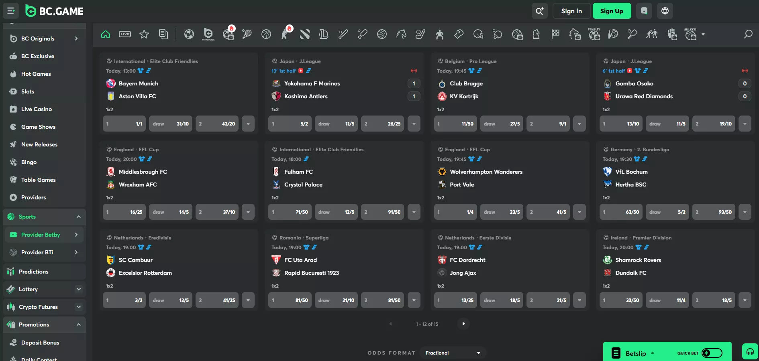
Task: Expand more markets for Bayern Munich match
Action: click(248, 124)
